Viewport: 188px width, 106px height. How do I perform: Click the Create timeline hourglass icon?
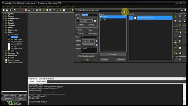(57, 10)
